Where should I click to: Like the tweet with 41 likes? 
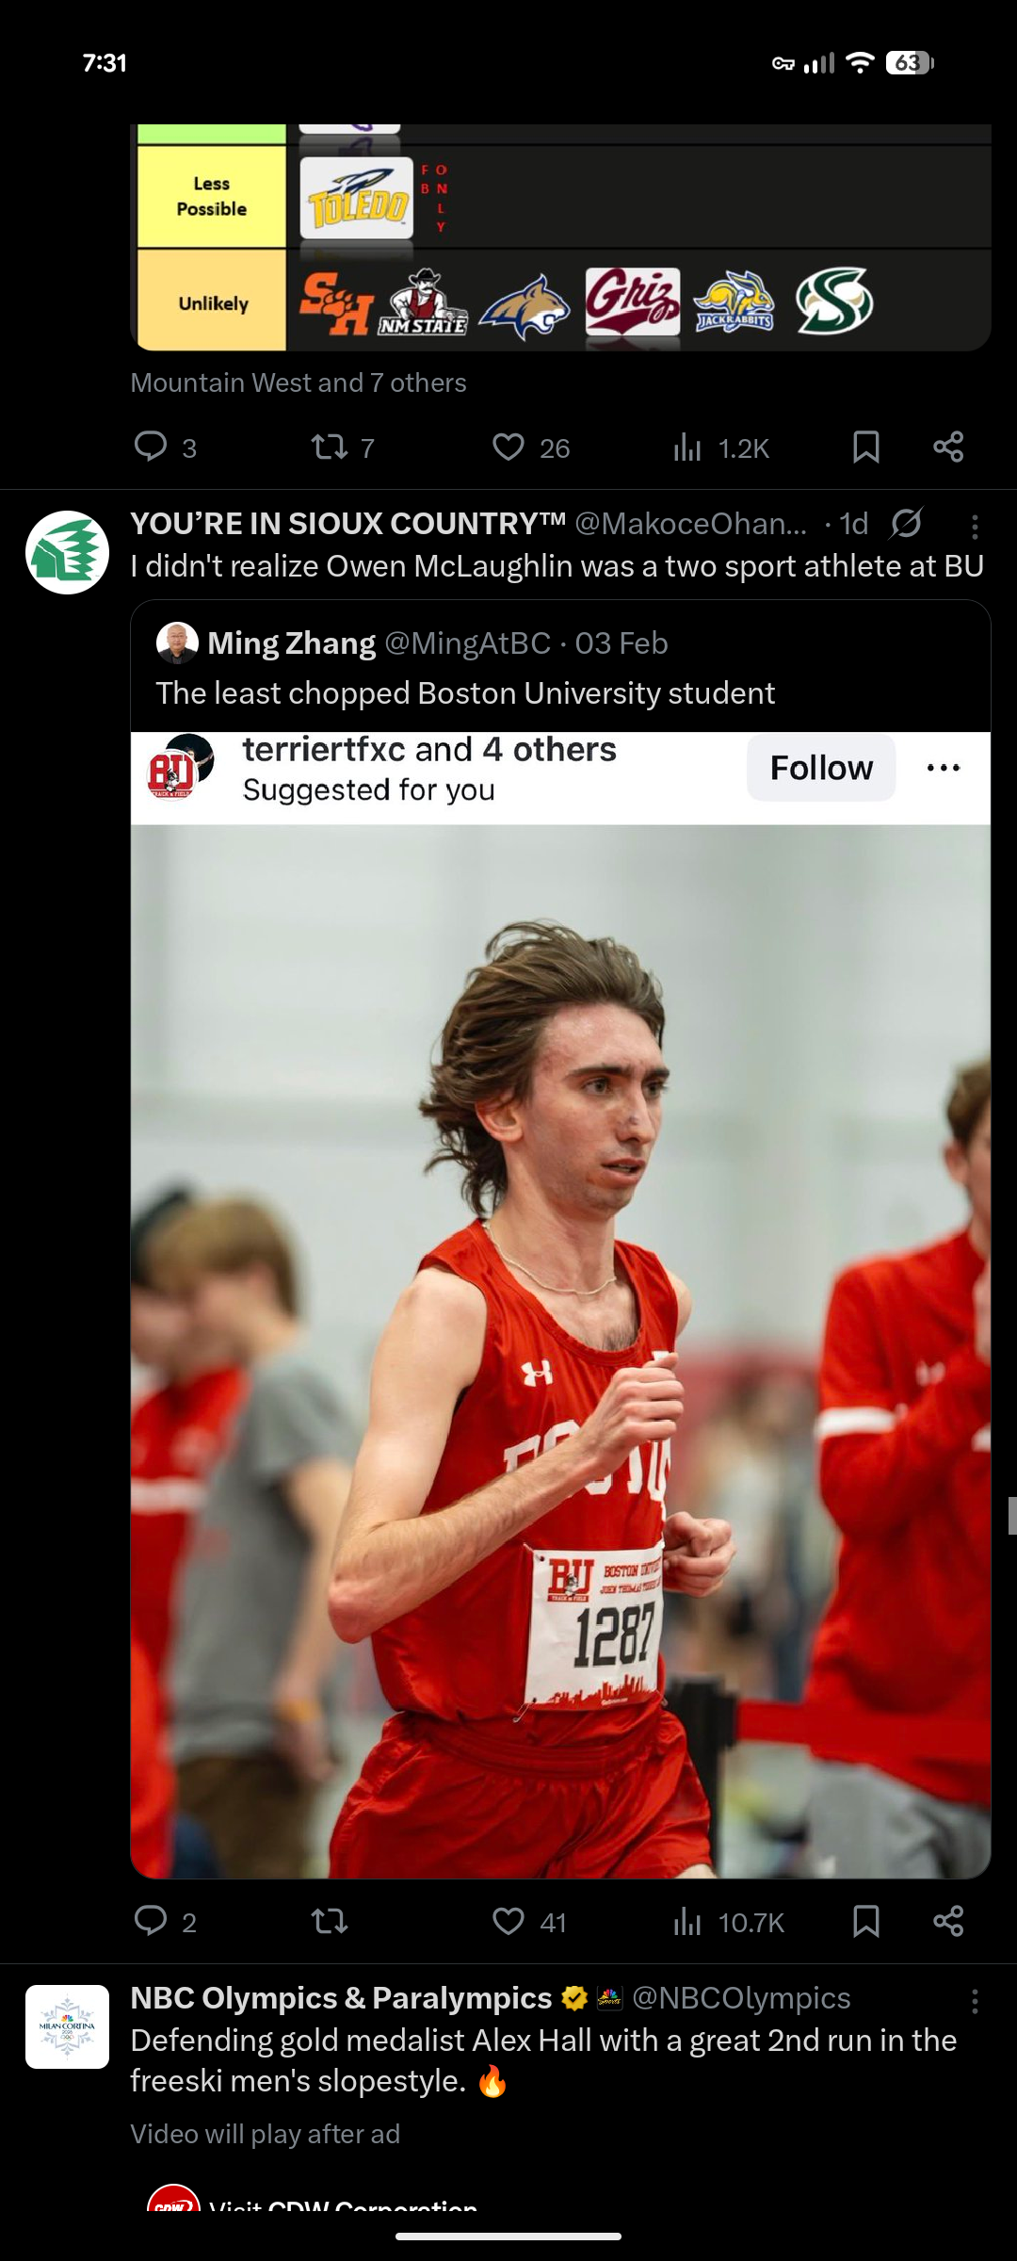coord(529,1922)
